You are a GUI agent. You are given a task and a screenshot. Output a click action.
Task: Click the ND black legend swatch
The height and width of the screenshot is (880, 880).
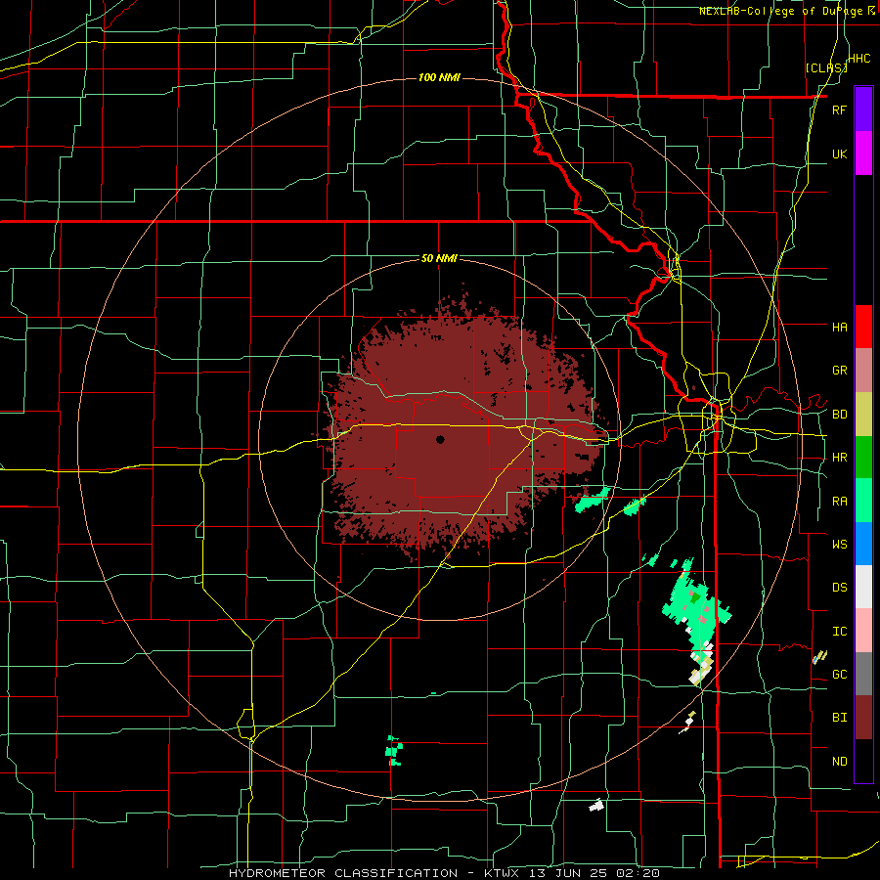(x=863, y=761)
